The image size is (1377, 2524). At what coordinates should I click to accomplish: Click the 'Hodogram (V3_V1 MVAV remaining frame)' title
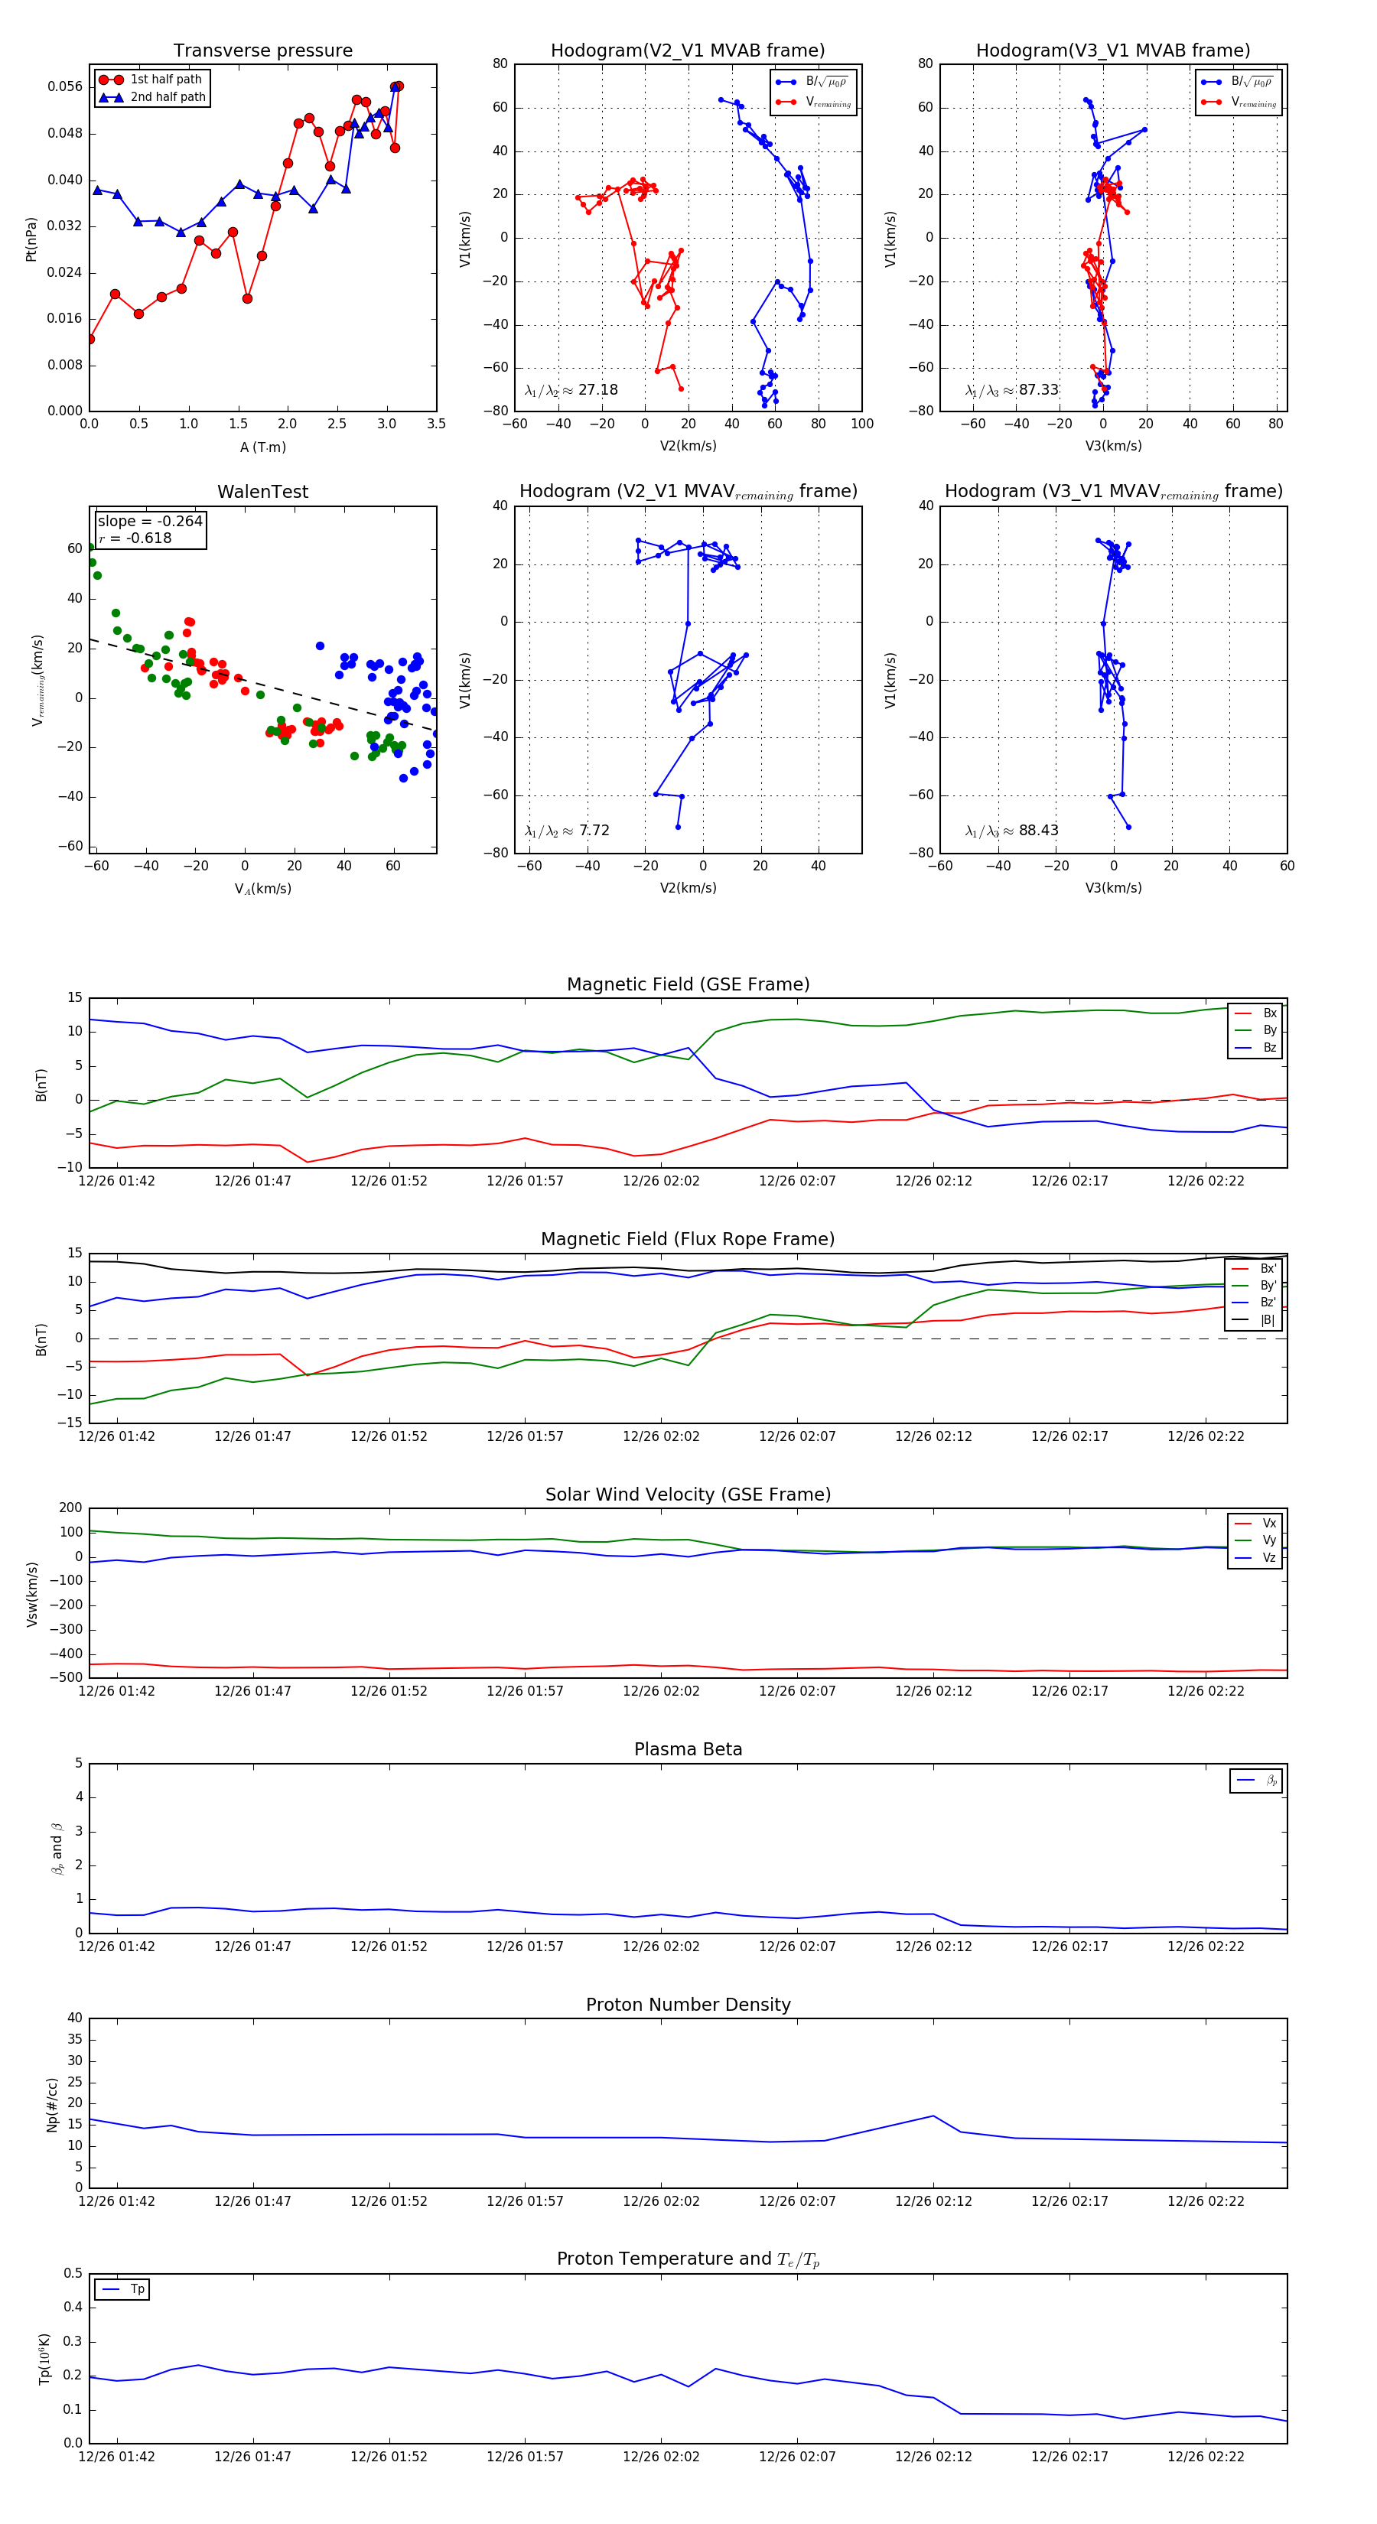[1113, 492]
